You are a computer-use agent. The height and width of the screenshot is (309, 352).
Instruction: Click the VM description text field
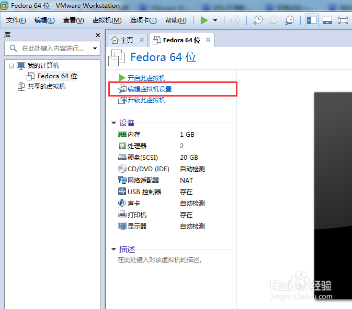pyautogui.click(x=160, y=260)
